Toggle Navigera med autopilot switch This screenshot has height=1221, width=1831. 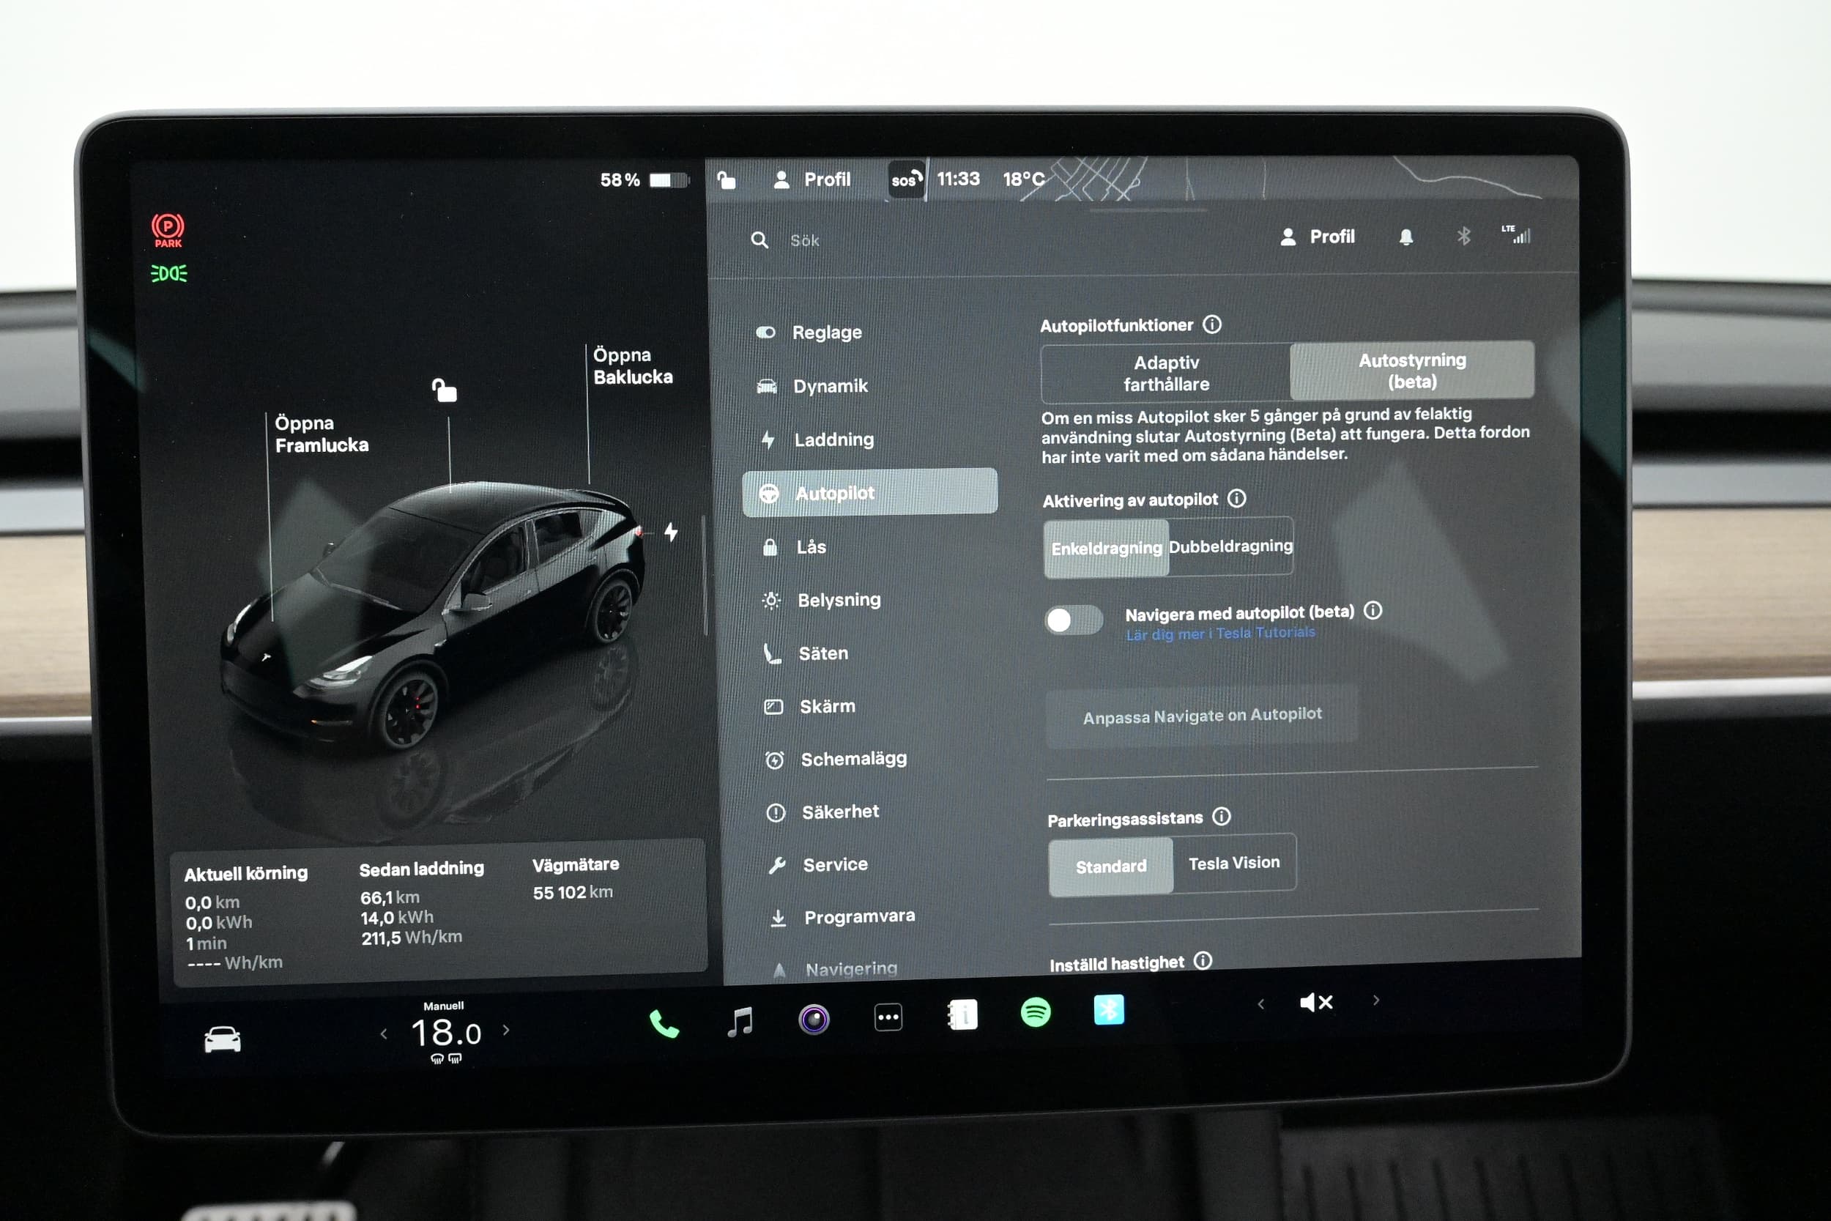tap(1073, 620)
